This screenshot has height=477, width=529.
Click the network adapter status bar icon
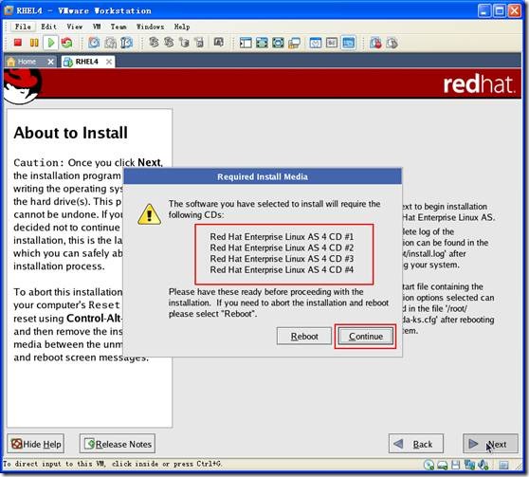tap(469, 465)
